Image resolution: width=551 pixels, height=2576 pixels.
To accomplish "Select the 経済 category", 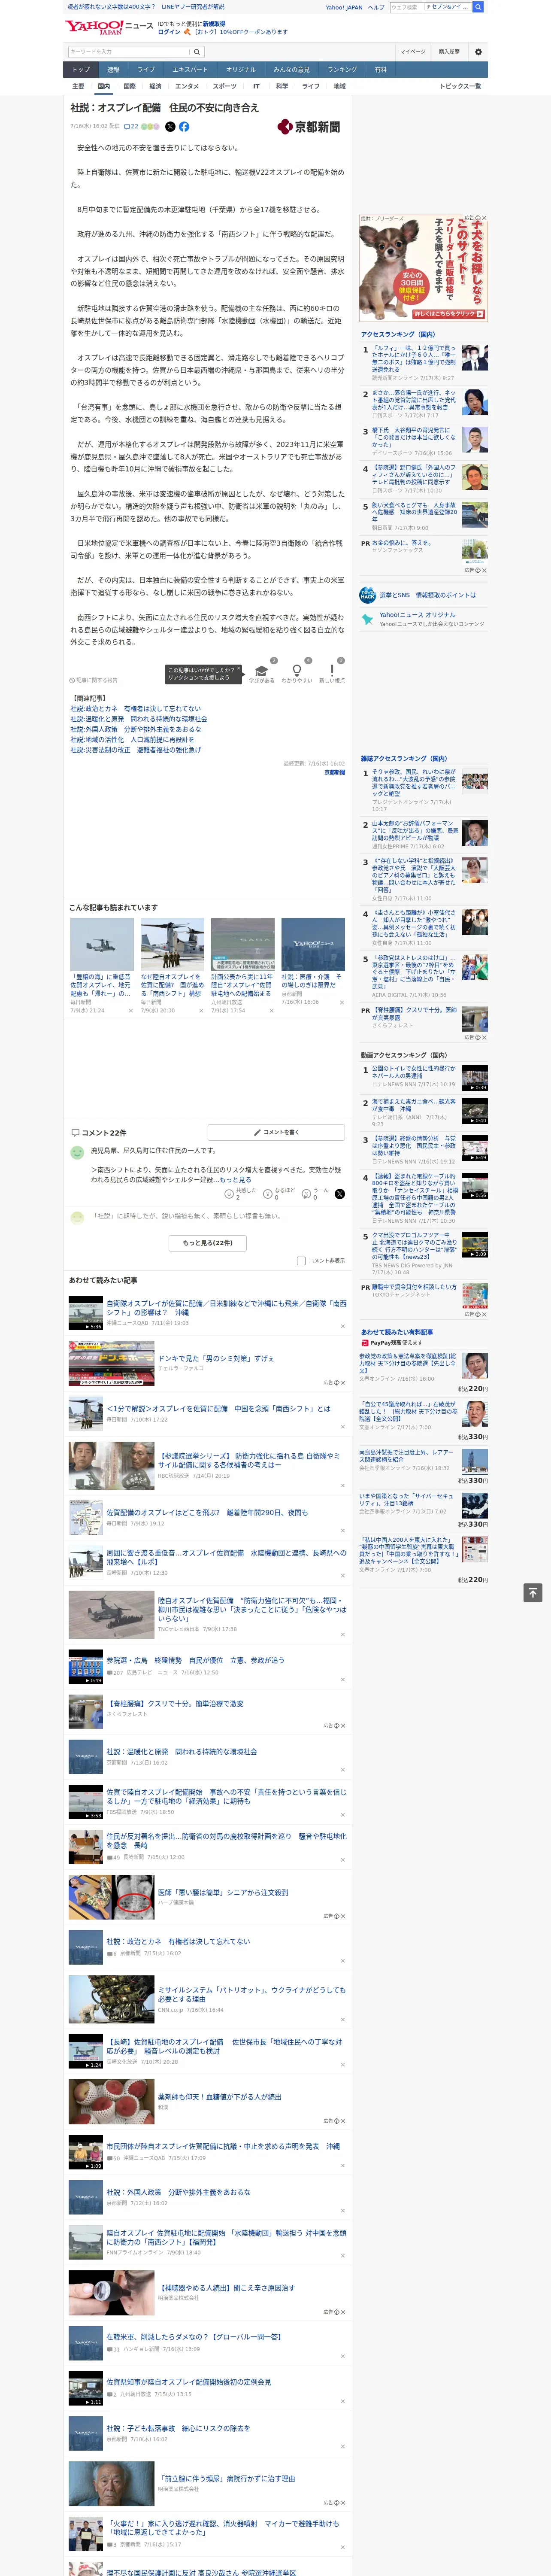I will pyautogui.click(x=155, y=86).
